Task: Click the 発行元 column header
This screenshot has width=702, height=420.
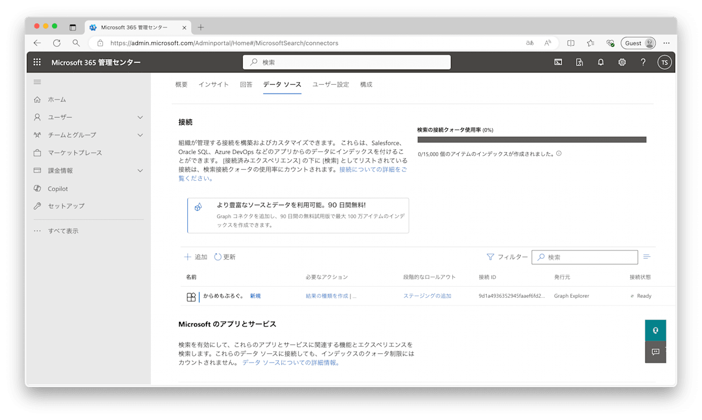Action: pyautogui.click(x=562, y=277)
